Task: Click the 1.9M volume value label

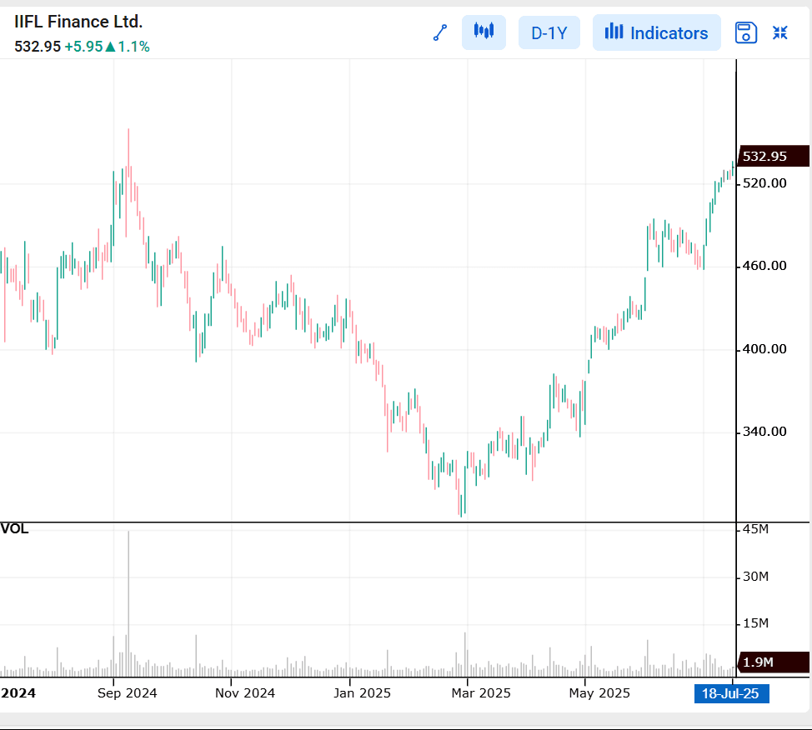Action: [x=774, y=662]
